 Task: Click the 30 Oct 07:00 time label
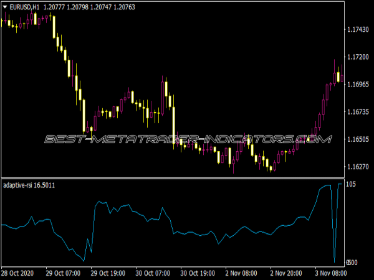pyautogui.click(x=153, y=273)
